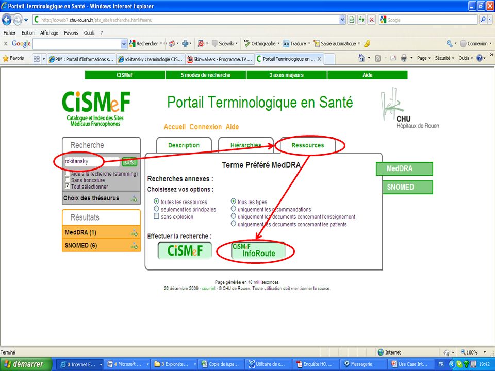Click the Google toolbar wrench settings icon
The image size is (495, 371).
click(x=450, y=43)
